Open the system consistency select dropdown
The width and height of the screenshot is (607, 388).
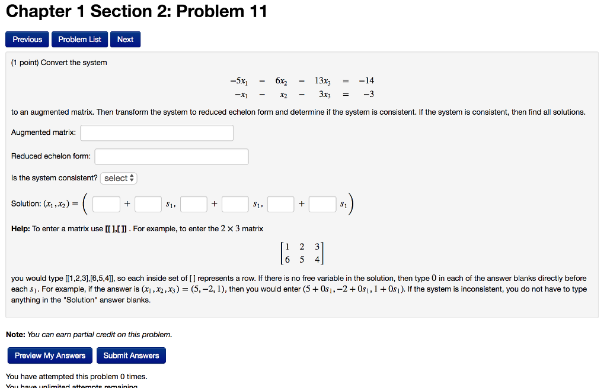[x=118, y=177]
